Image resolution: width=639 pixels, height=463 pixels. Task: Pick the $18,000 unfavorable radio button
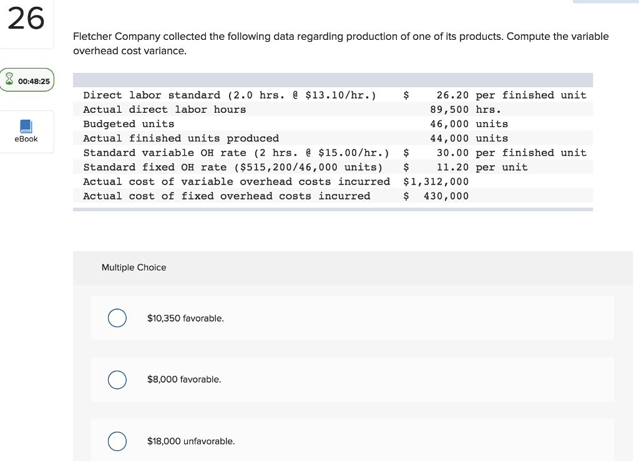point(117,441)
